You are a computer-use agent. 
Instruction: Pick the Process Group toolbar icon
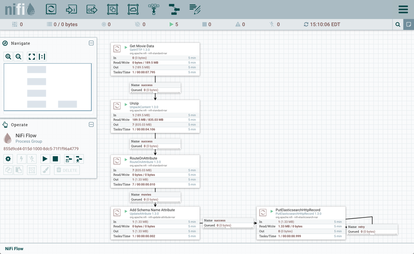(x=112, y=9)
